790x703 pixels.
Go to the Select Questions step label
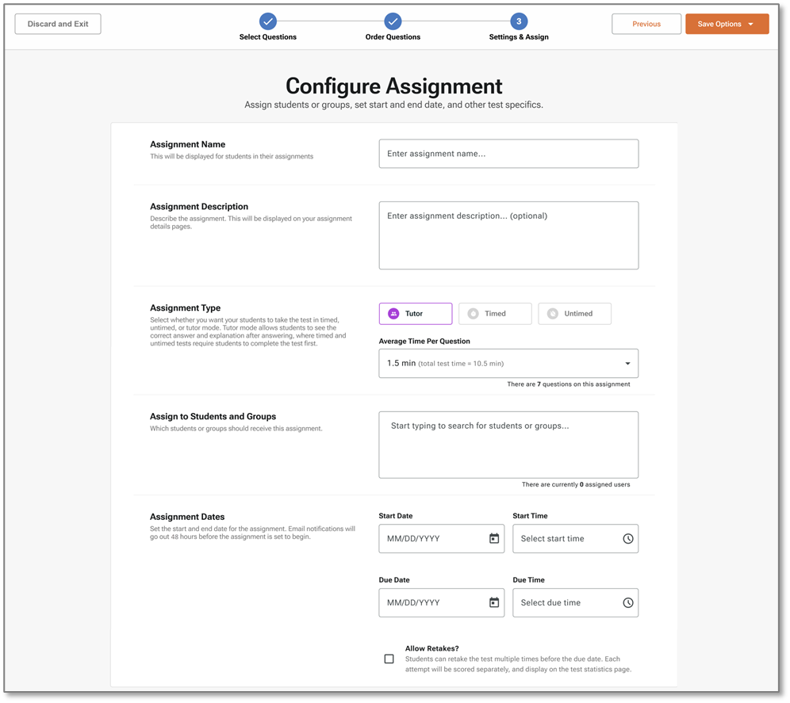click(x=268, y=37)
